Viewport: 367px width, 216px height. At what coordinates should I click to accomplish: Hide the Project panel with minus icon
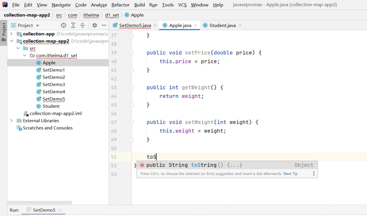click(x=104, y=25)
